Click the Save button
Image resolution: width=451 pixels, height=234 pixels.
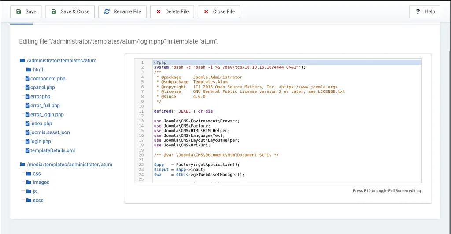click(x=26, y=11)
